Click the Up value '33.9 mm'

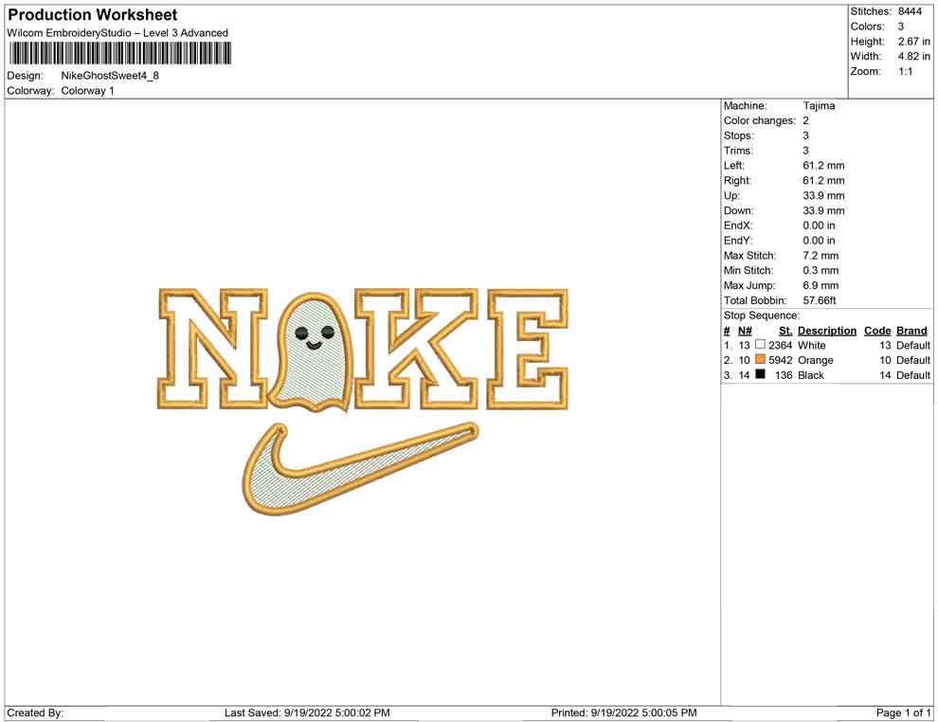823,195
